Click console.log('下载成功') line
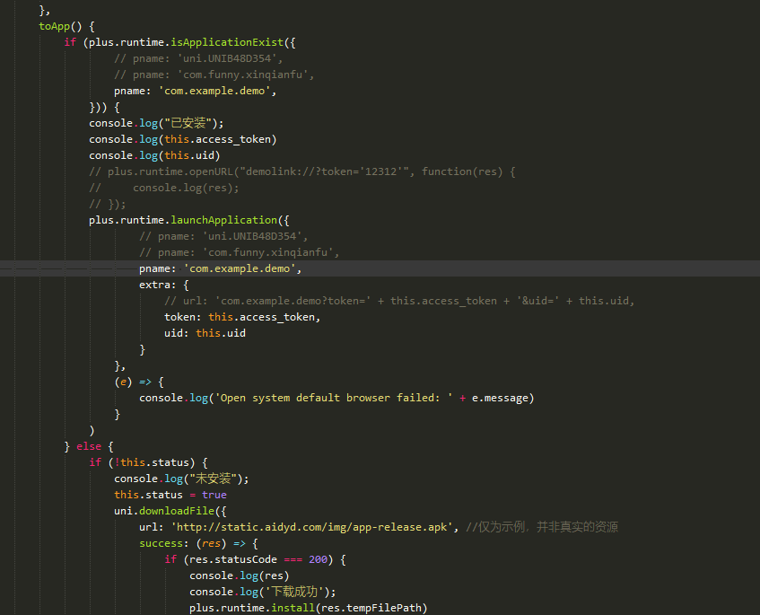This screenshot has height=615, width=760. pos(263,592)
